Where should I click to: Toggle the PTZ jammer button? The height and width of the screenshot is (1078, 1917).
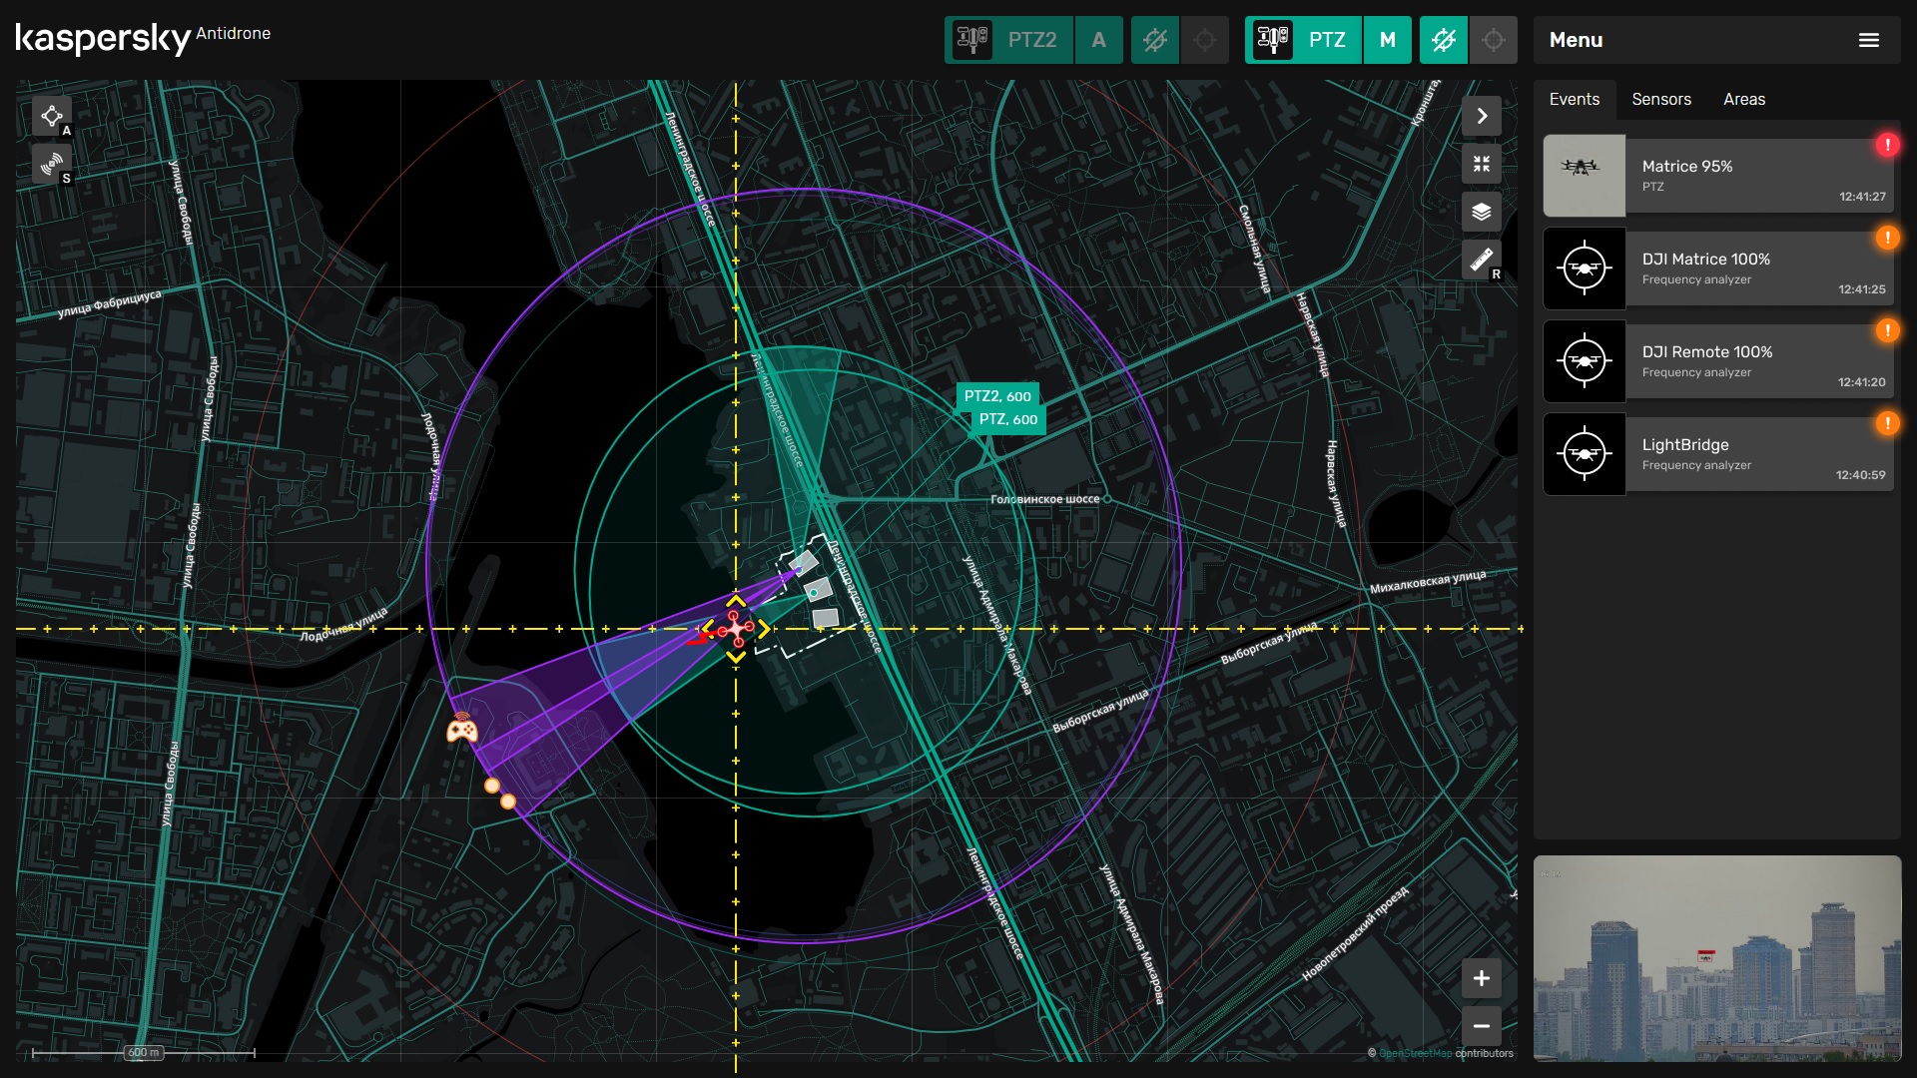pyautogui.click(x=1444, y=40)
